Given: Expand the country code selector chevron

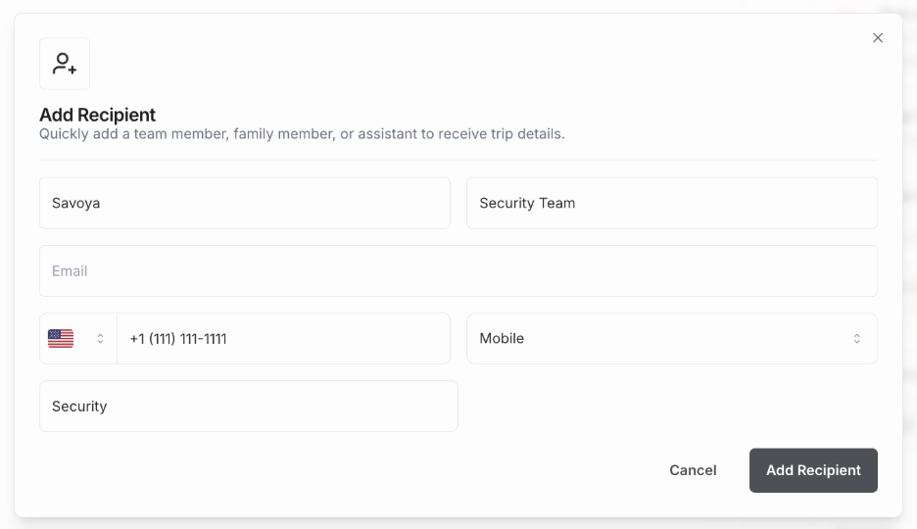Looking at the screenshot, I should coord(100,339).
